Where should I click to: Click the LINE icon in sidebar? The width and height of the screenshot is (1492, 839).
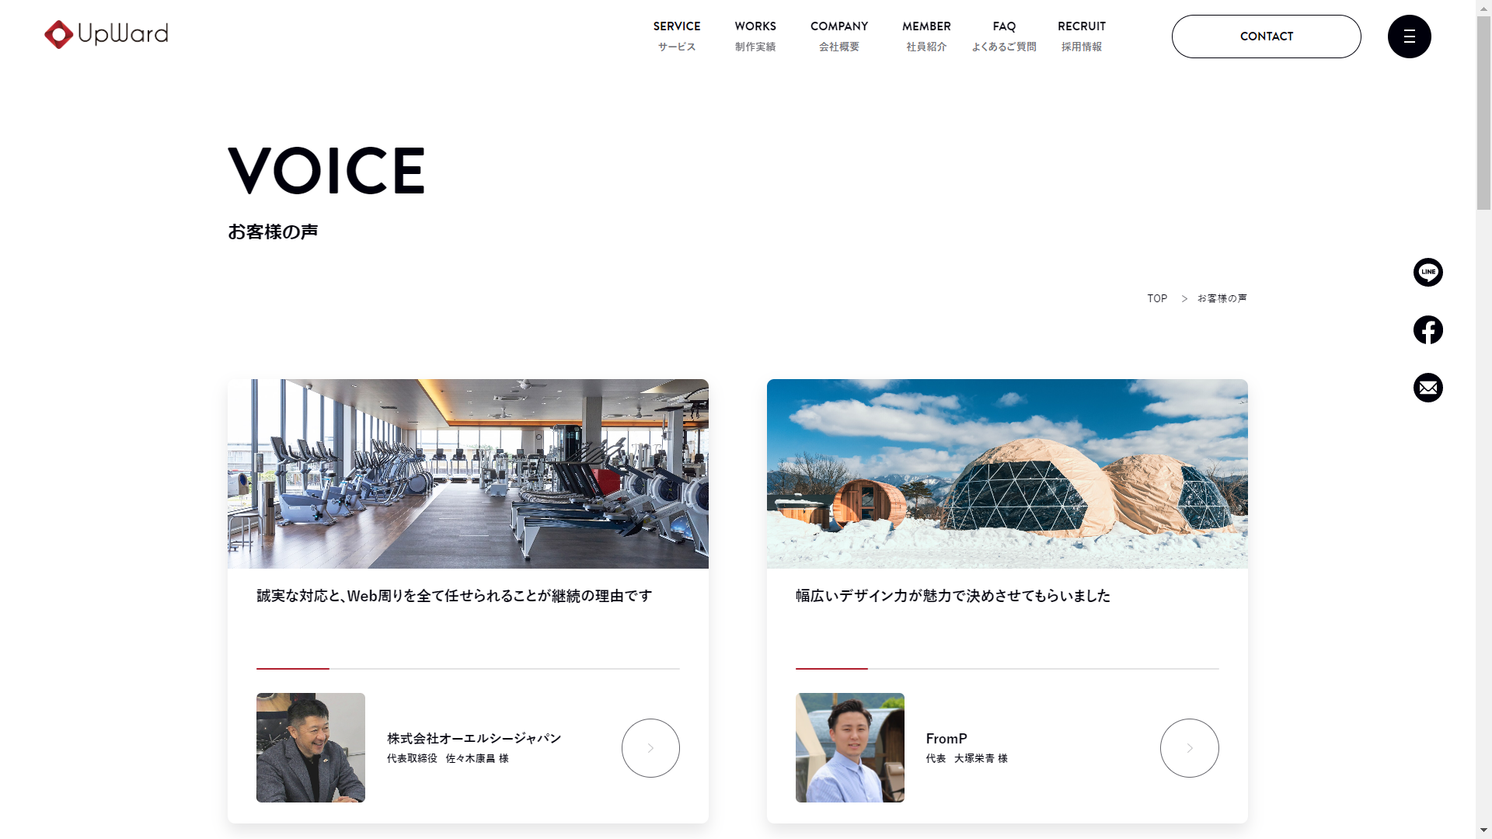click(x=1428, y=272)
